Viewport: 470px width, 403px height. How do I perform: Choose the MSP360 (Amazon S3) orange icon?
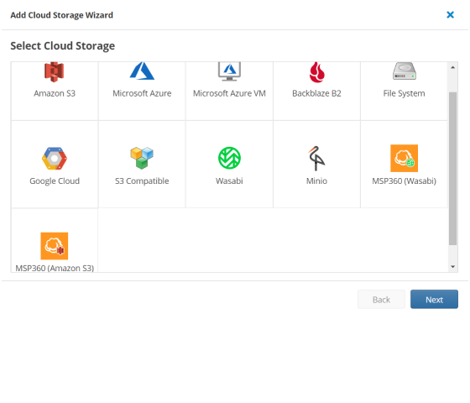(55, 246)
